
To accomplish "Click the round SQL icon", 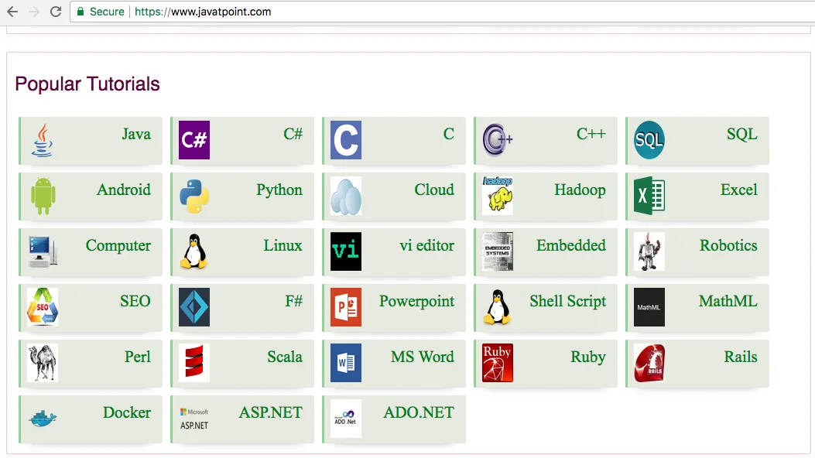I will click(x=649, y=140).
